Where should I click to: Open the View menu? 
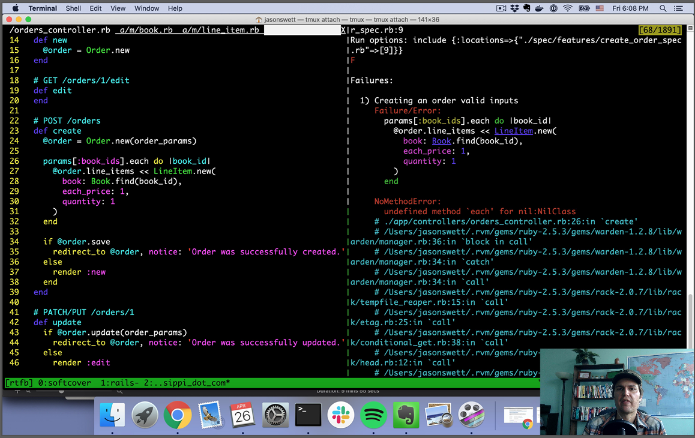coord(118,8)
